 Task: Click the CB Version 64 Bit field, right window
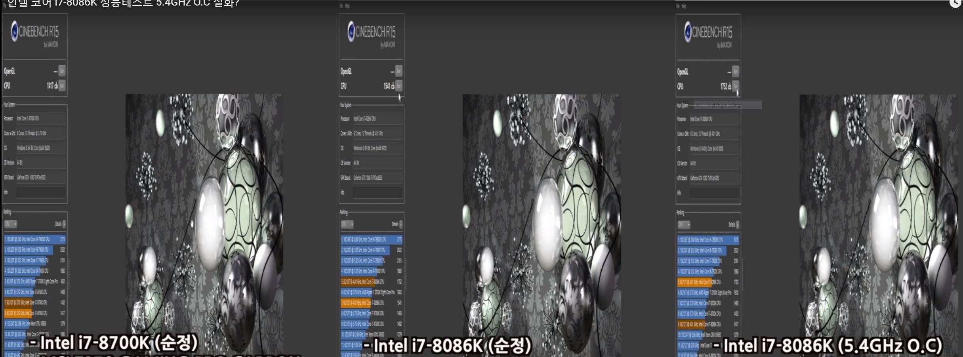[714, 163]
